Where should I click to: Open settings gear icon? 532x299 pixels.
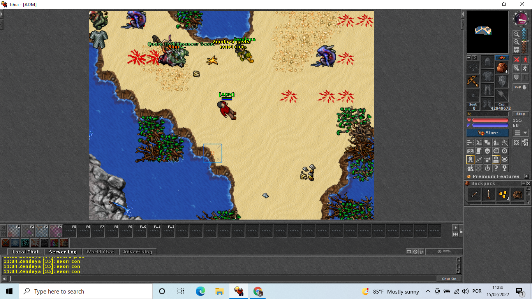(516, 142)
